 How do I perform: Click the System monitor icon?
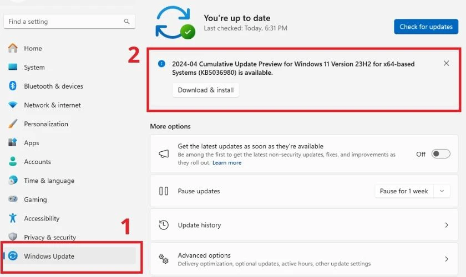coord(13,67)
